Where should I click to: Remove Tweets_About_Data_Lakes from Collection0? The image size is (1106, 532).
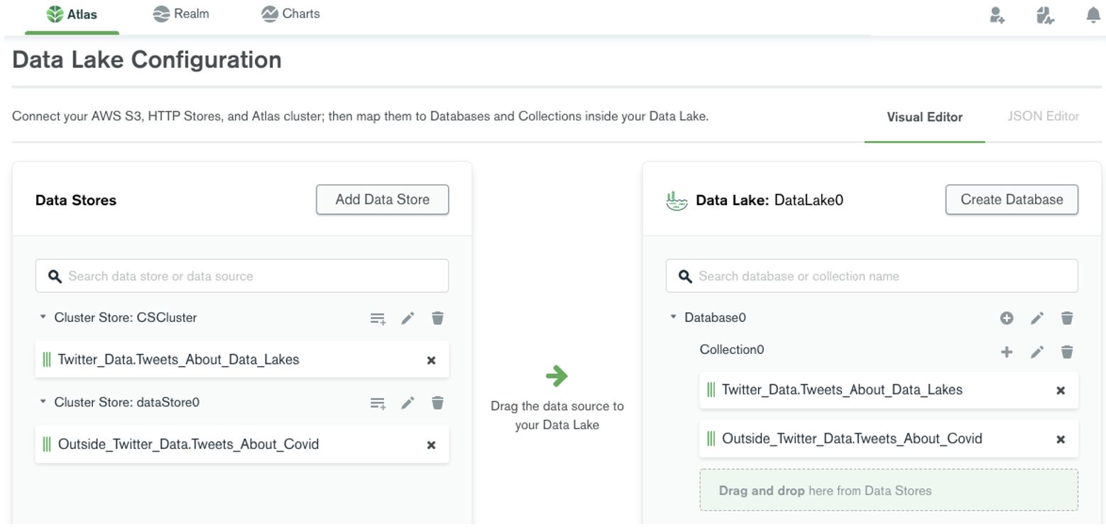pyautogui.click(x=1061, y=390)
